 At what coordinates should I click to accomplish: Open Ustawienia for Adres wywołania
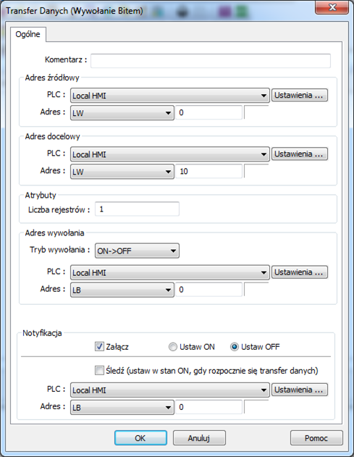point(300,272)
